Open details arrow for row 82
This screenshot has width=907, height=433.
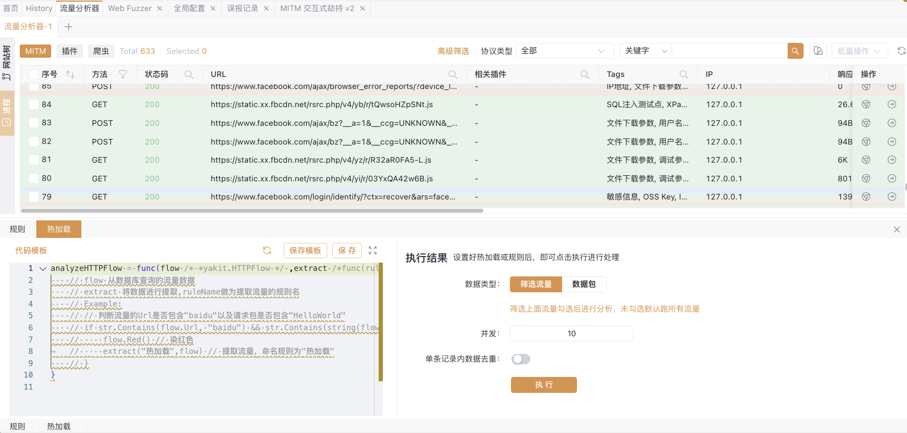tap(892, 142)
